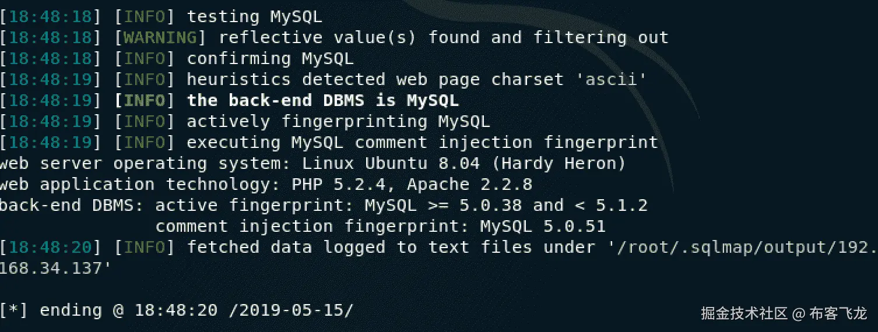Click 'Linux Ubuntu 8.04 (Hardy Heron)' text
This screenshot has height=332, width=878.
pos(464,164)
